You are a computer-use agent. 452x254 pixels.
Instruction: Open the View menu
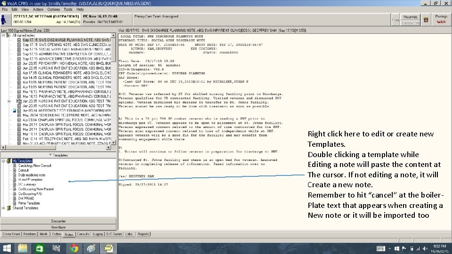tap(25, 9)
